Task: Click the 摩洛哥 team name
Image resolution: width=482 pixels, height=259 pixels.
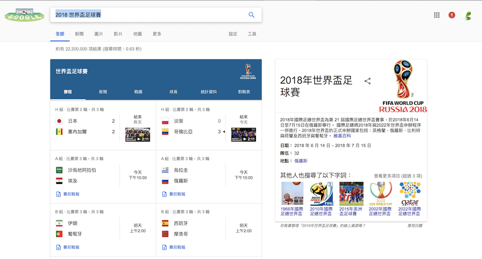Action: pos(181,234)
